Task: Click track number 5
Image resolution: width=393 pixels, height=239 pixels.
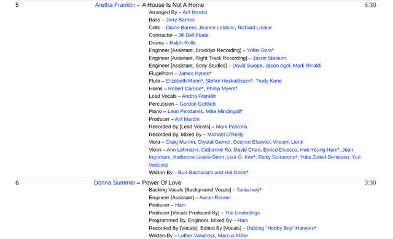Action: [17, 5]
